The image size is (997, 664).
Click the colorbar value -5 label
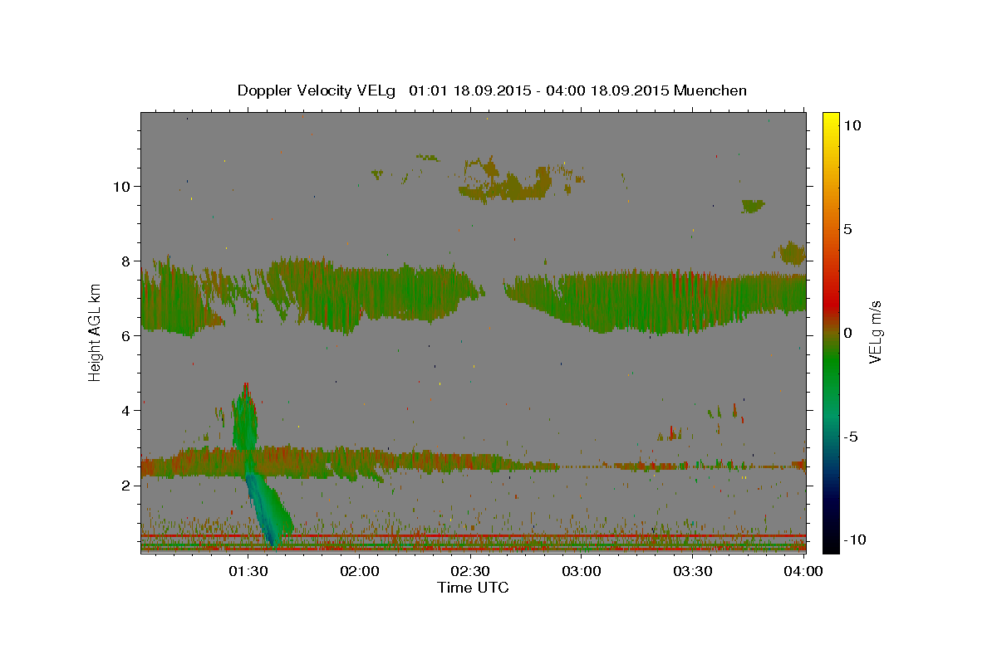(x=852, y=436)
